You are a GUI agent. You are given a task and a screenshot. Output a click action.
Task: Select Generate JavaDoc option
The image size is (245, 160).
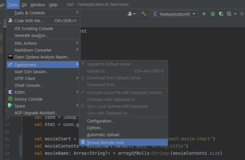(43, 36)
